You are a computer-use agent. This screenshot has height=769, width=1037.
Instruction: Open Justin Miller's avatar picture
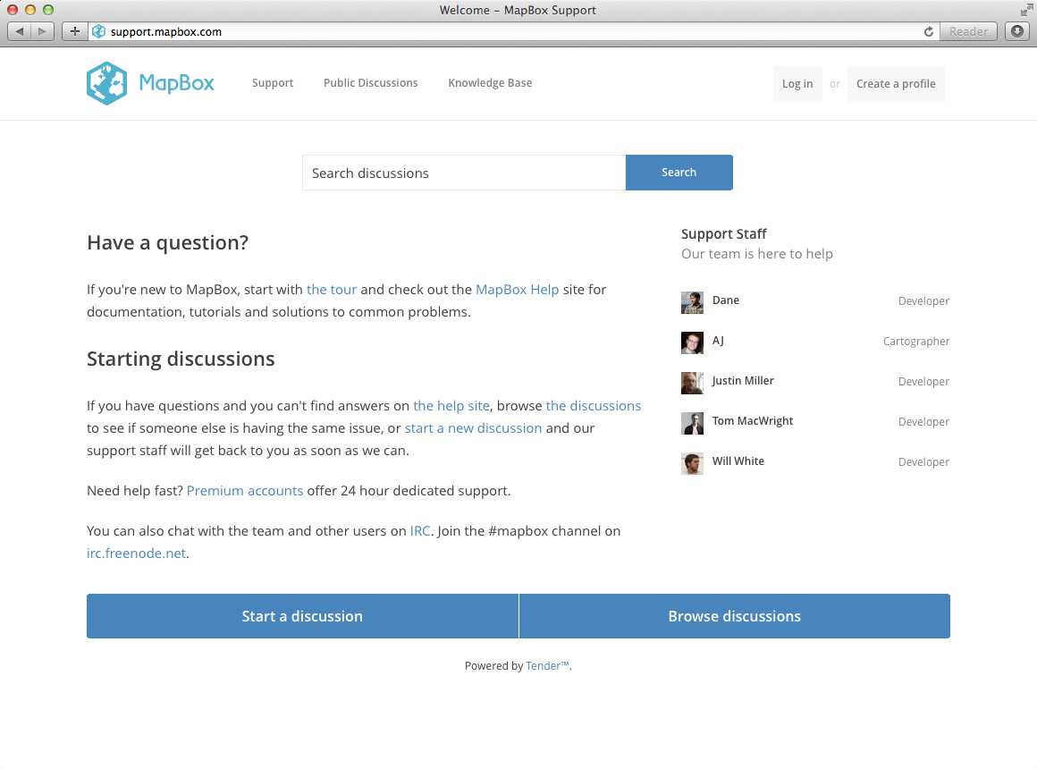point(692,384)
